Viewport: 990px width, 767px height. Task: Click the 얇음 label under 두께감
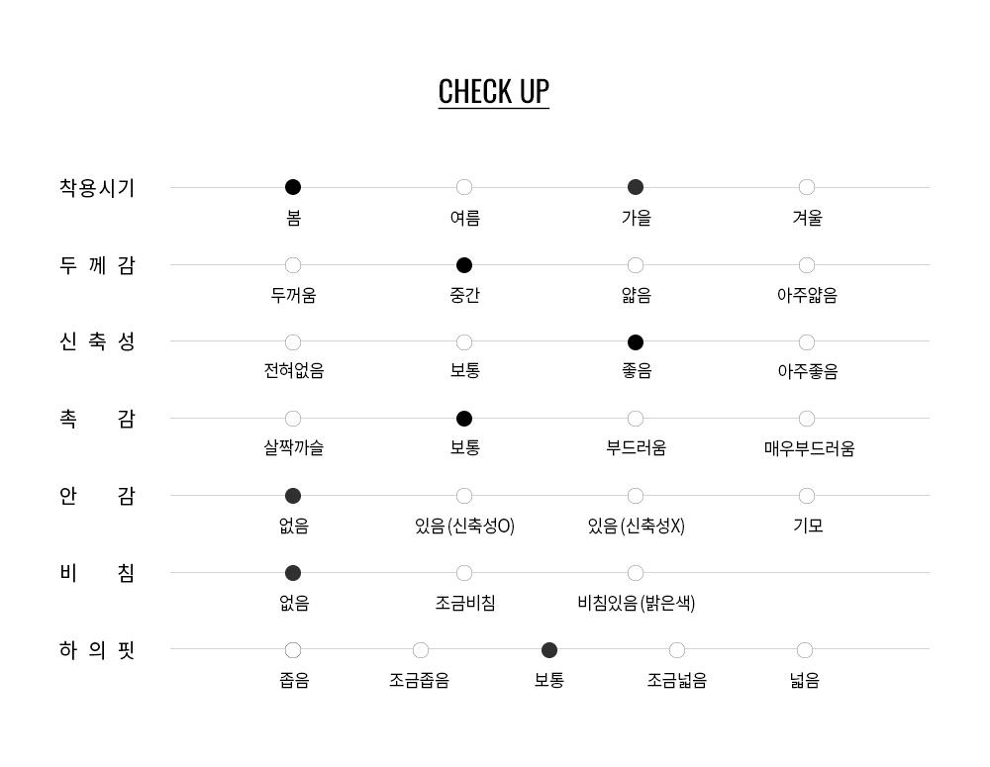tap(636, 296)
